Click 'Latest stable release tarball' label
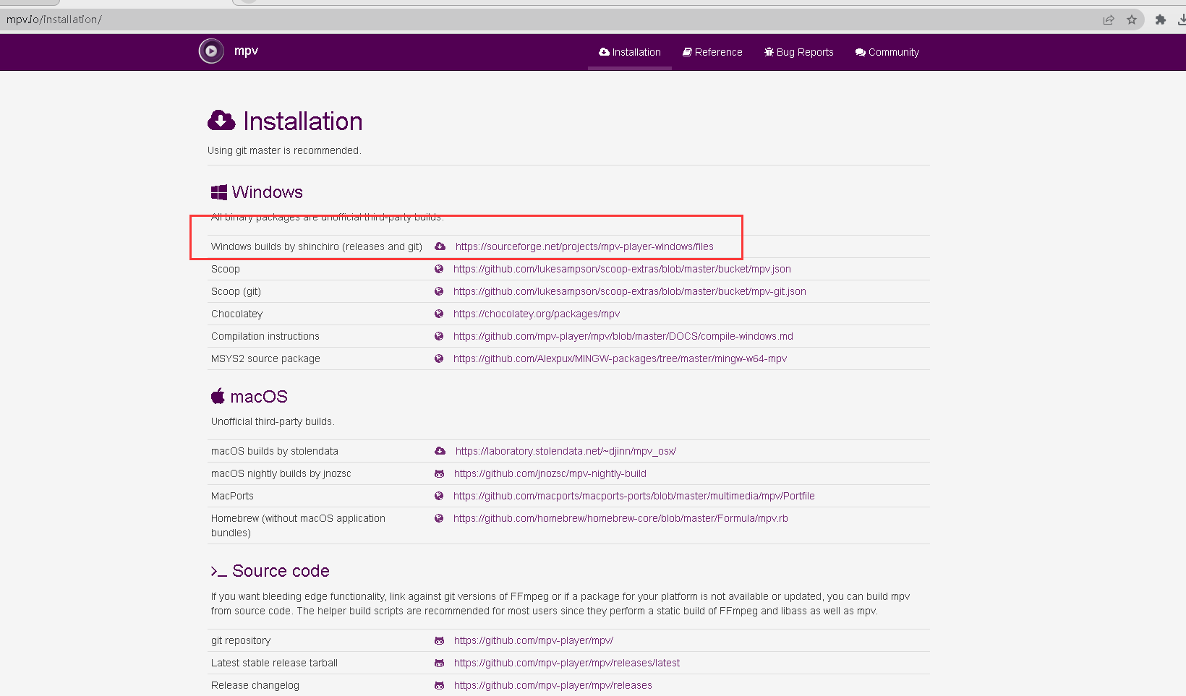This screenshot has width=1186, height=696. [x=275, y=663]
